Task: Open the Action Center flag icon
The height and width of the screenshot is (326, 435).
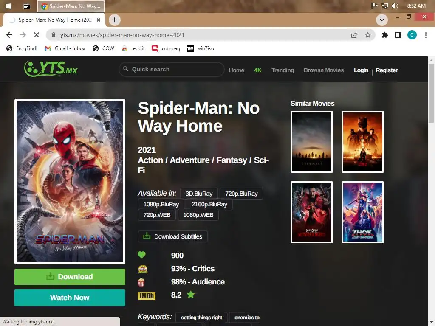Action: pyautogui.click(x=374, y=6)
